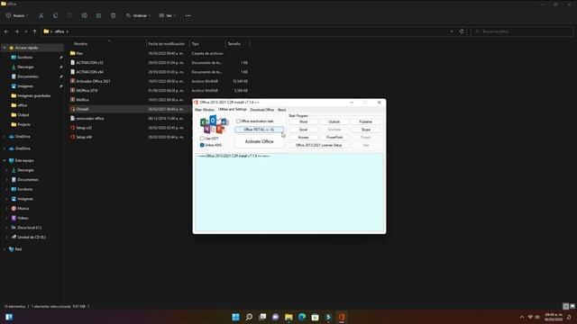The width and height of the screenshot is (577, 324).
Task: Open Microsoft Store from the taskbar
Action: tap(315, 317)
